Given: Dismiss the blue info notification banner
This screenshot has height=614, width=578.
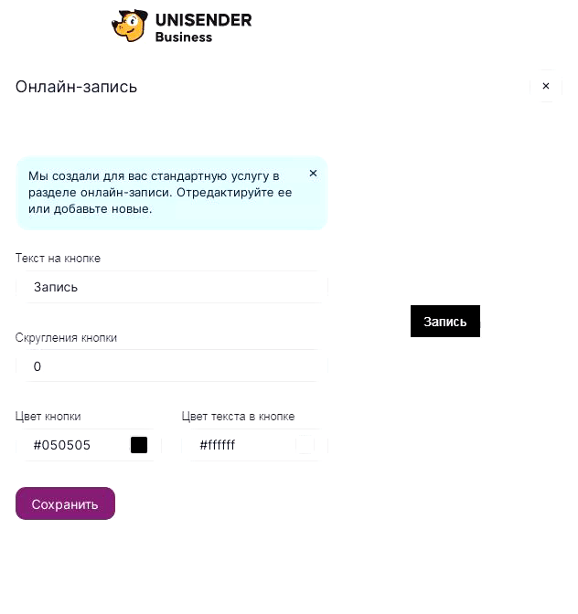Looking at the screenshot, I should point(313,173).
